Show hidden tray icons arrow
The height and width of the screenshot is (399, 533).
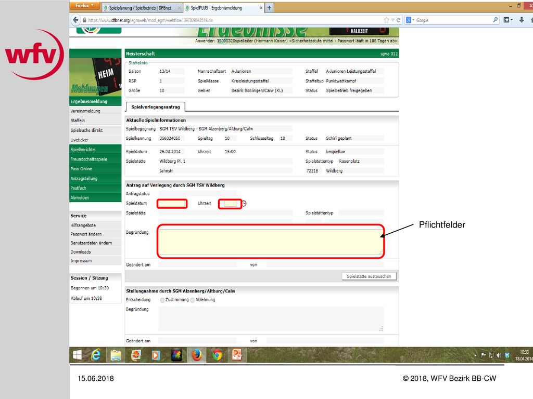pyautogui.click(x=475, y=355)
